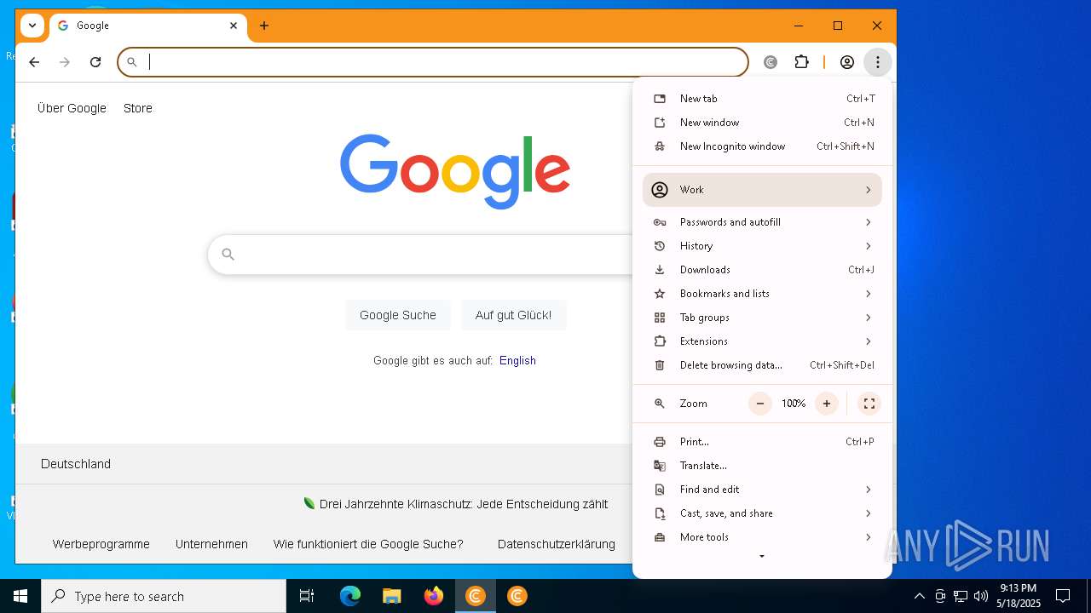Click the Incognito spy icon
Screen dimensions: 1091x613
(x=660, y=146)
